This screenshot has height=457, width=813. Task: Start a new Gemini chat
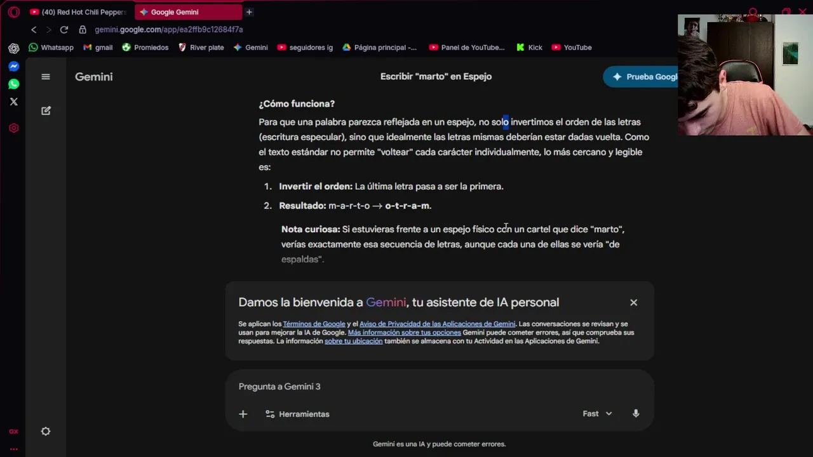click(x=46, y=110)
